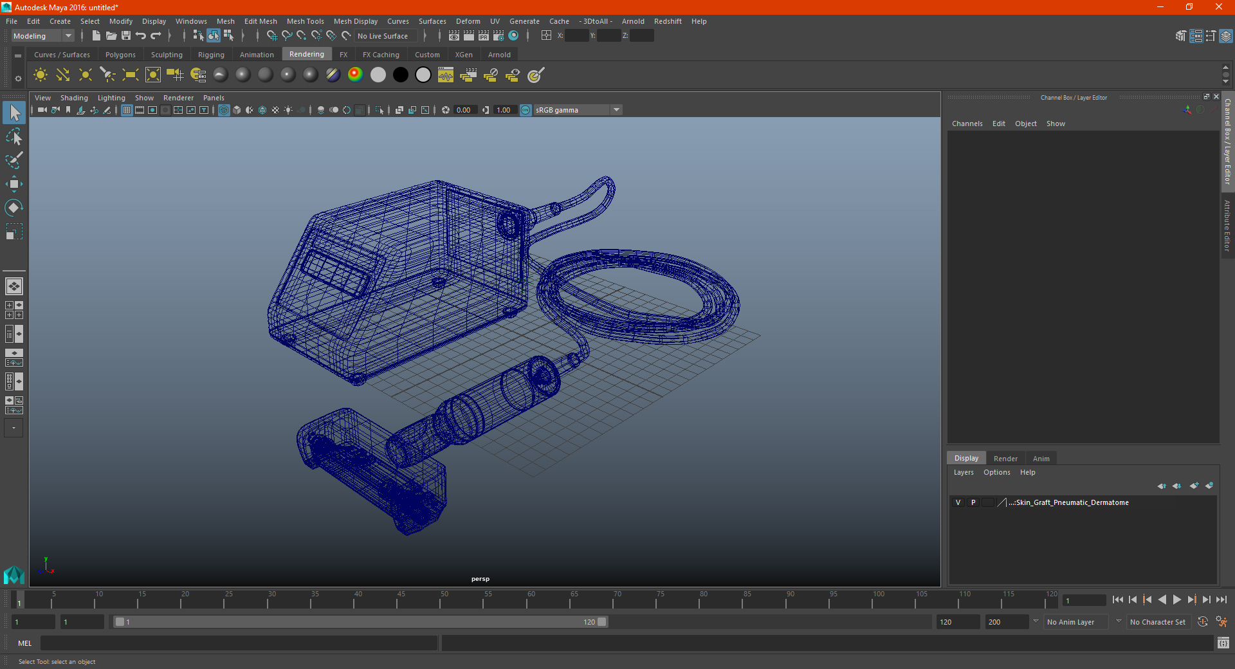Open the Mesh Tools menu

click(x=305, y=21)
